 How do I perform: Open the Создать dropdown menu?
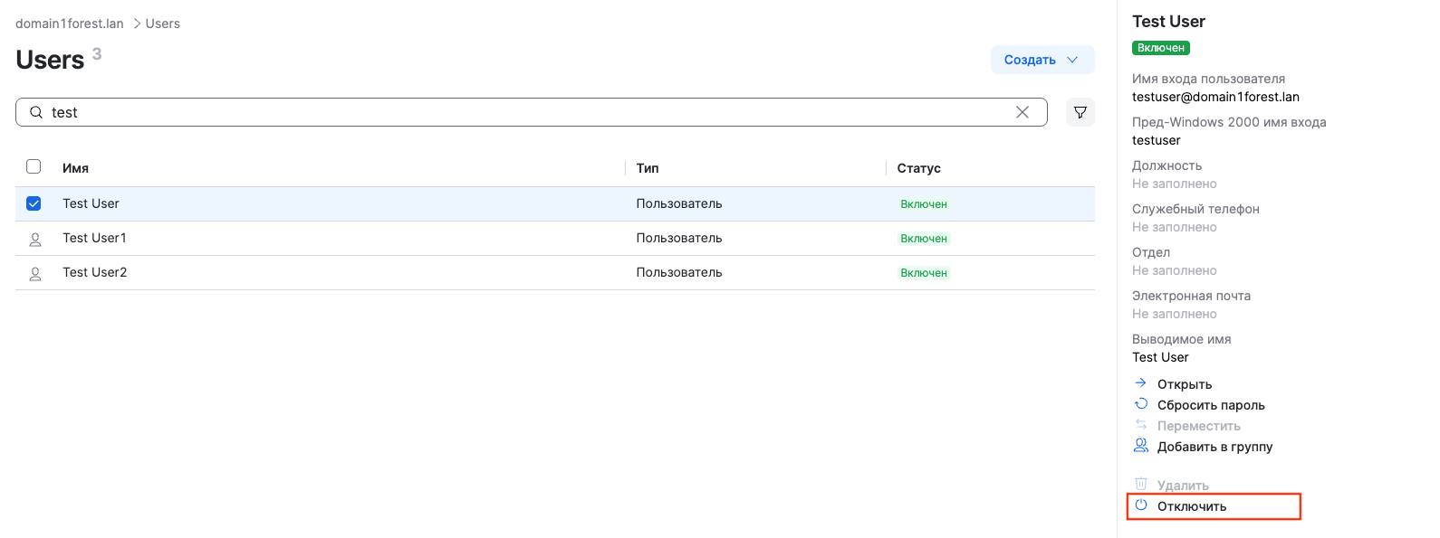[1030, 60]
